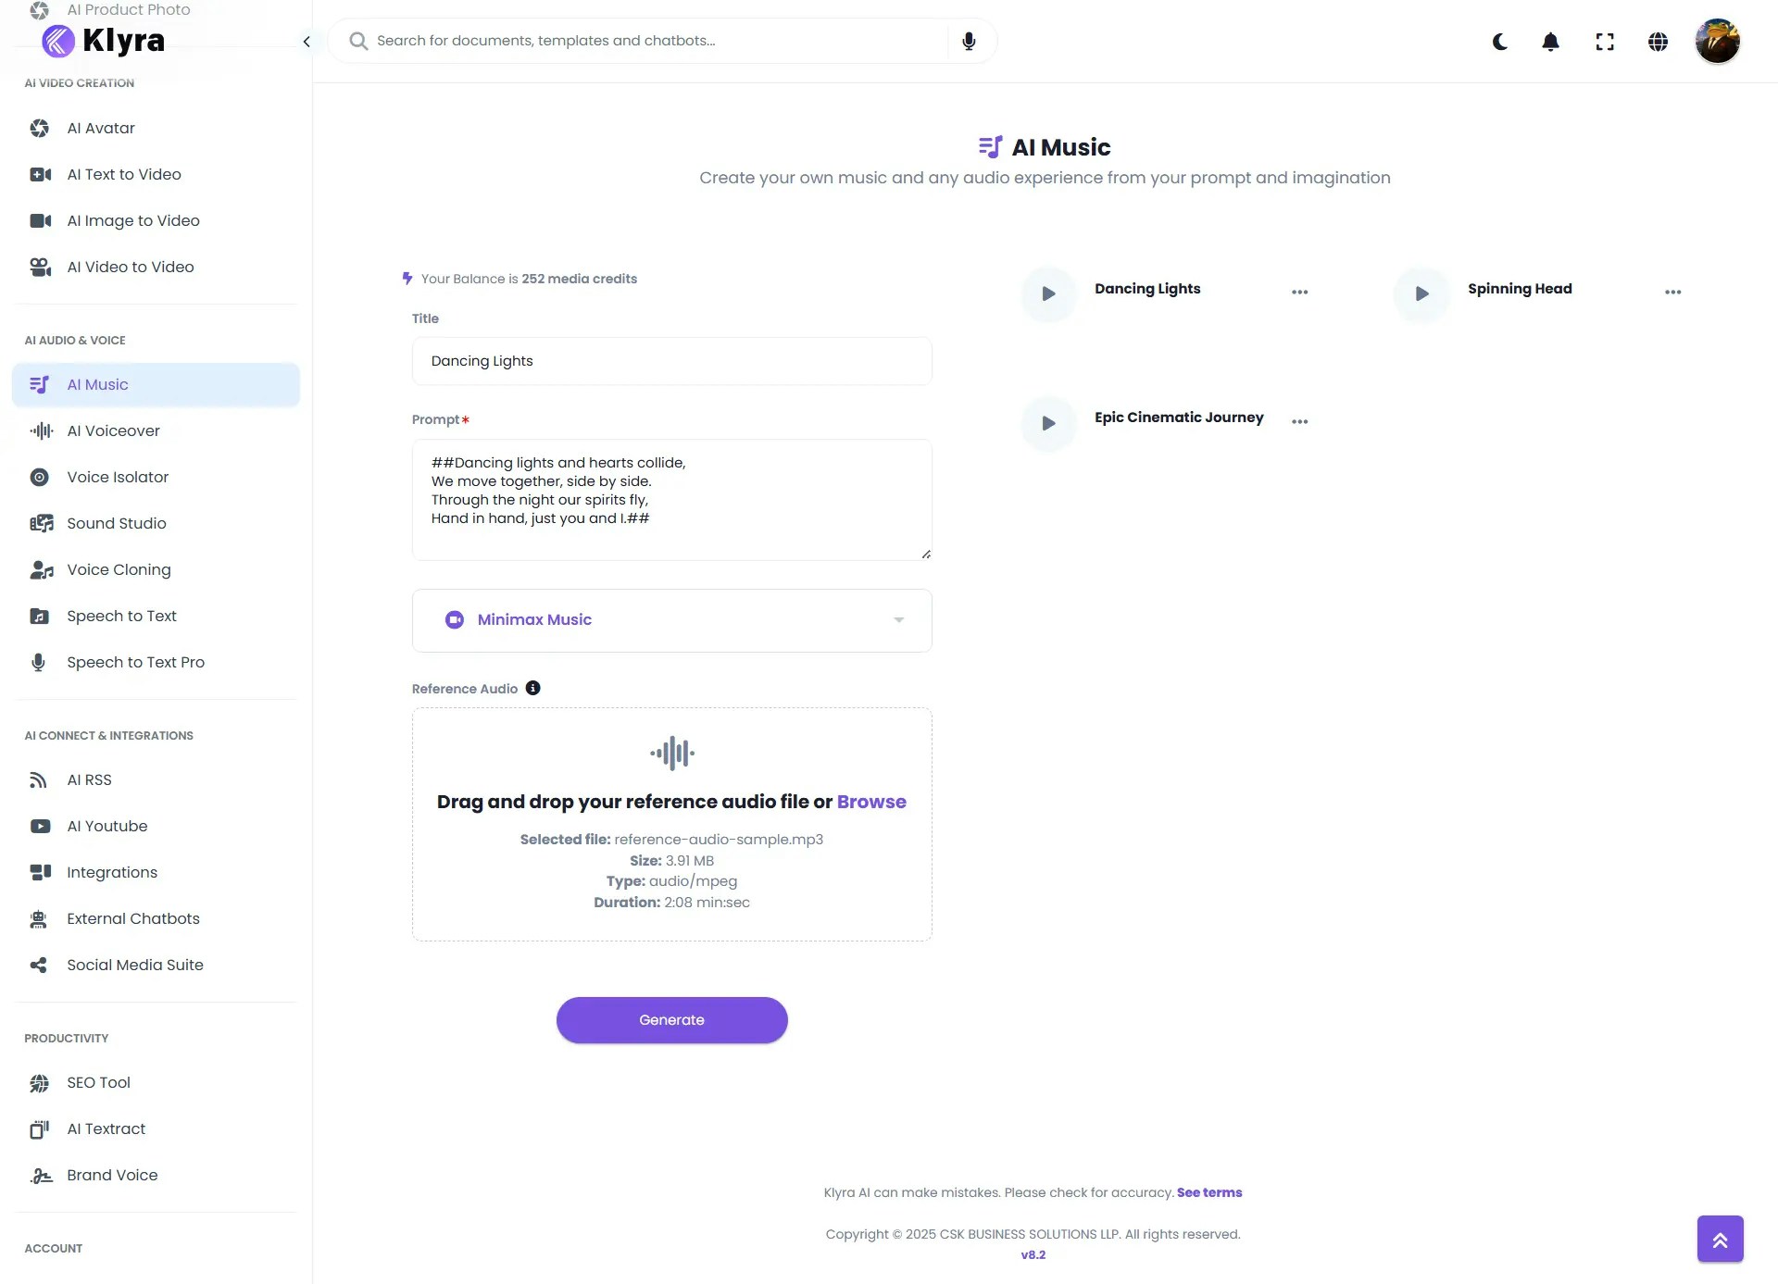Image resolution: width=1778 pixels, height=1284 pixels.
Task: Click the Generate button
Action: [671, 1019]
